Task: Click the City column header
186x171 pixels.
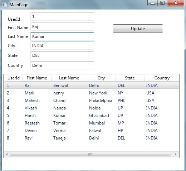Action: [x=101, y=78]
